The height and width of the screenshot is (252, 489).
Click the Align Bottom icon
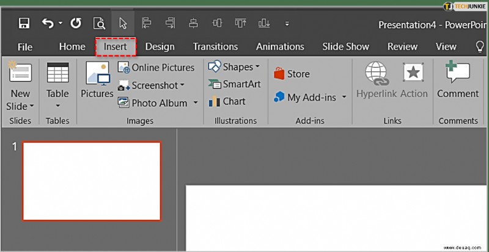(264, 23)
